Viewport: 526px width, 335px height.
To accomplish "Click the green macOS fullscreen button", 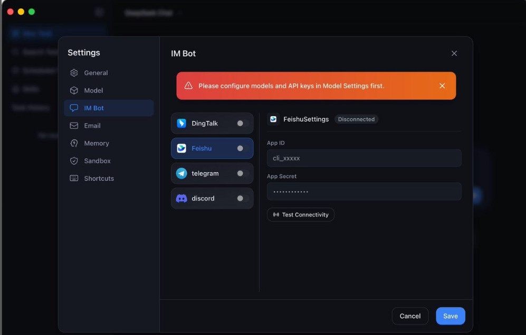I will click(x=32, y=12).
